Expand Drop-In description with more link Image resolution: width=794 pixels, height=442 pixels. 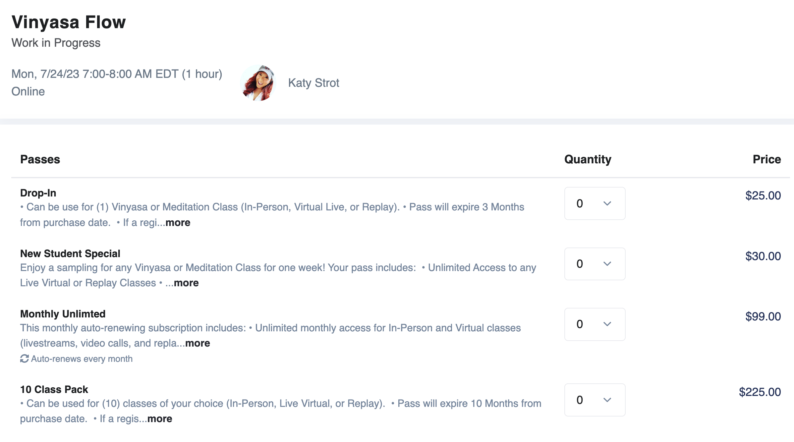pyautogui.click(x=178, y=223)
